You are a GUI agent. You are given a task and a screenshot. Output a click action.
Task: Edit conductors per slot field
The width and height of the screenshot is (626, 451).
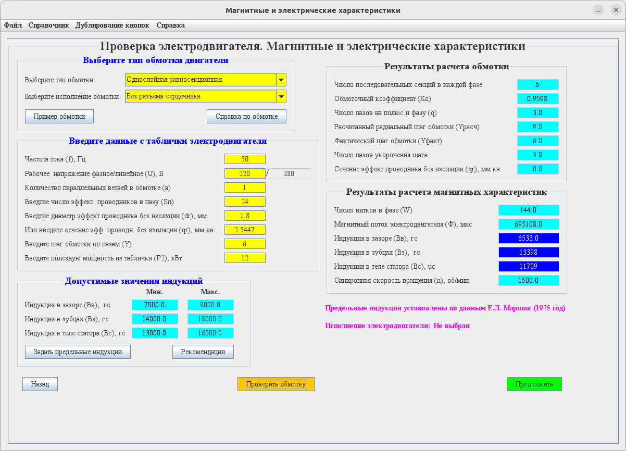(x=245, y=202)
